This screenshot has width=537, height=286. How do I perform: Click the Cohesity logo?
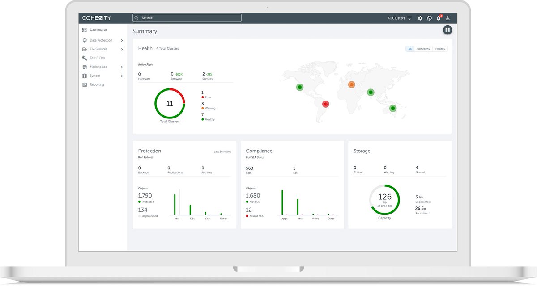(97, 18)
